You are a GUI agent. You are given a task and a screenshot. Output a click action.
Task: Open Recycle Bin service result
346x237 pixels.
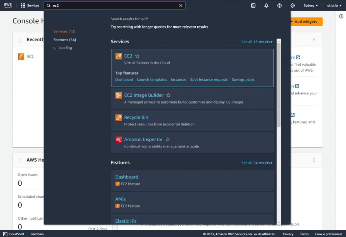point(136,117)
